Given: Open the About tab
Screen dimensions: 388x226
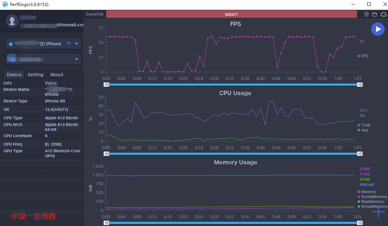Looking at the screenshot, I should 57,74.
